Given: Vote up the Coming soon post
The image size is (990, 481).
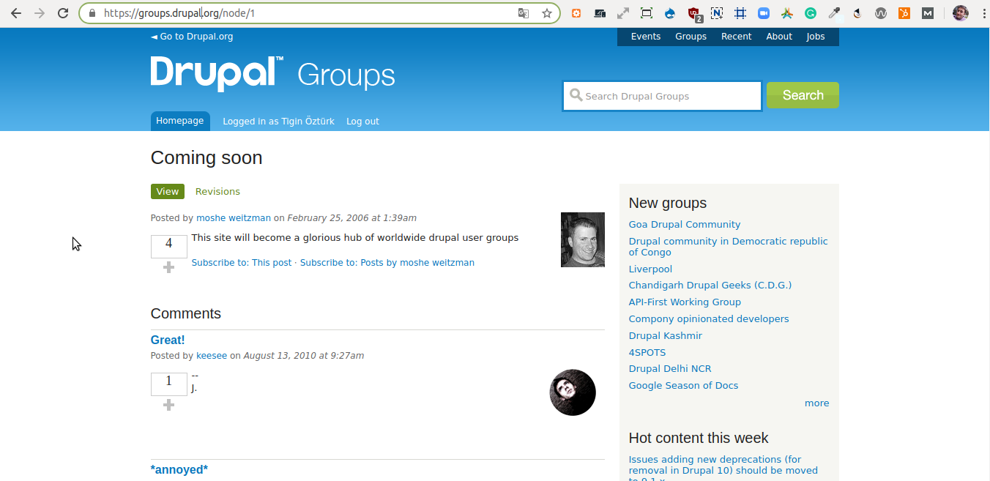Looking at the screenshot, I should point(168,268).
